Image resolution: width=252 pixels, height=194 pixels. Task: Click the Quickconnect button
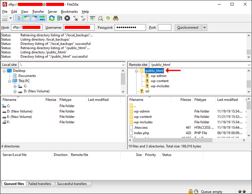pyautogui.click(x=188, y=27)
